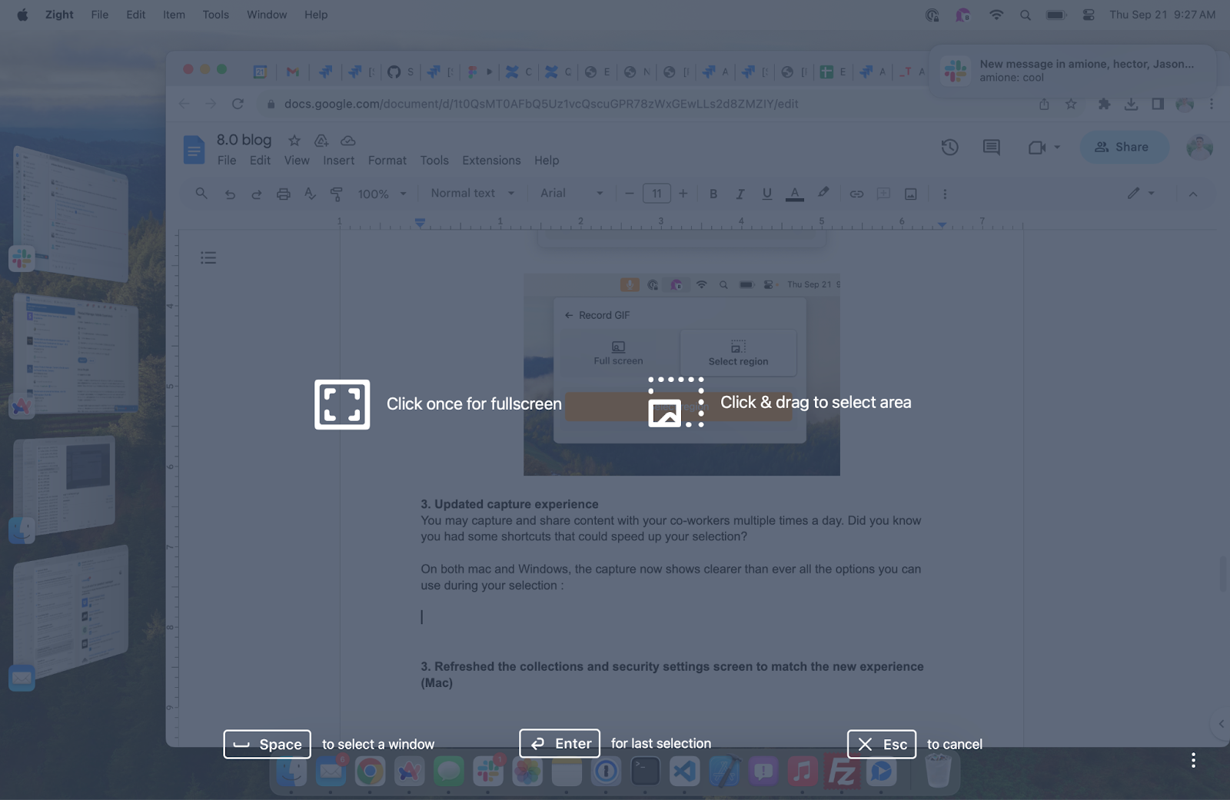The image size is (1230, 800).
Task: Open the Zight menu in menu bar
Action: tap(59, 15)
